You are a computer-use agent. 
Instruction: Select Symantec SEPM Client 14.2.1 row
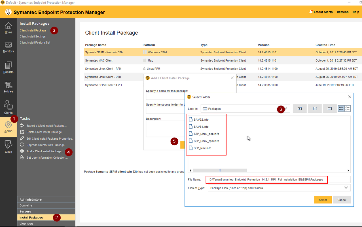coord(113,85)
